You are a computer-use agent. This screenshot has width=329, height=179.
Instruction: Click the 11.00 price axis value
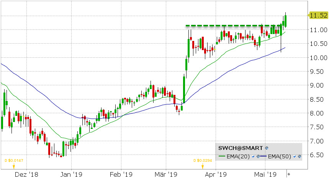[319, 30]
